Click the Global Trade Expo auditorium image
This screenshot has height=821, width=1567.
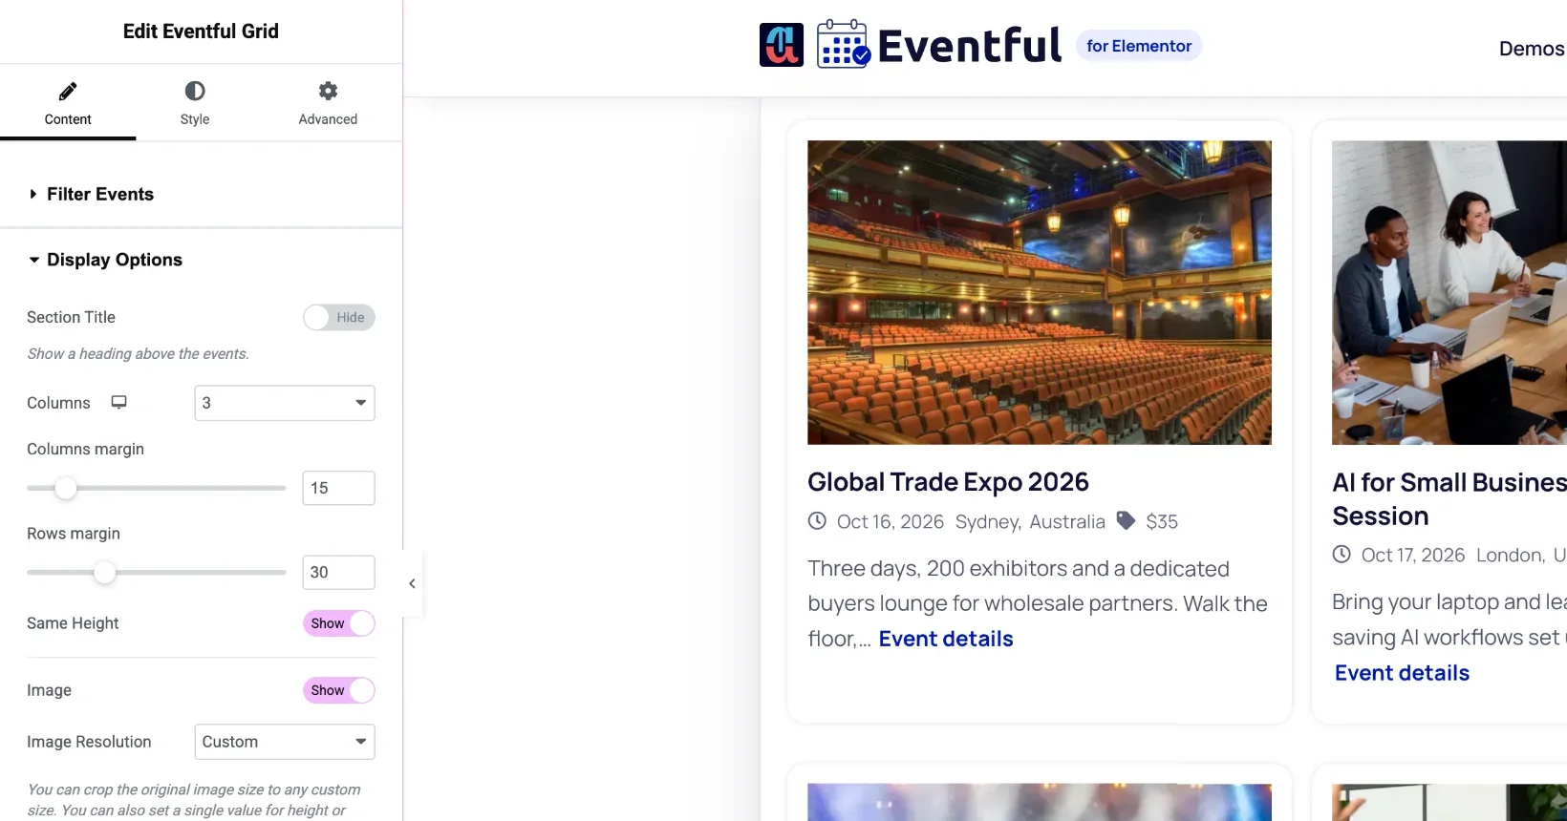pos(1040,292)
